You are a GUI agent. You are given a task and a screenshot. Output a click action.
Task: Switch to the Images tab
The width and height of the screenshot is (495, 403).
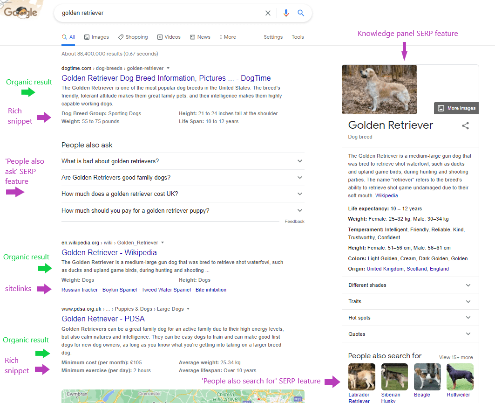[x=96, y=36]
